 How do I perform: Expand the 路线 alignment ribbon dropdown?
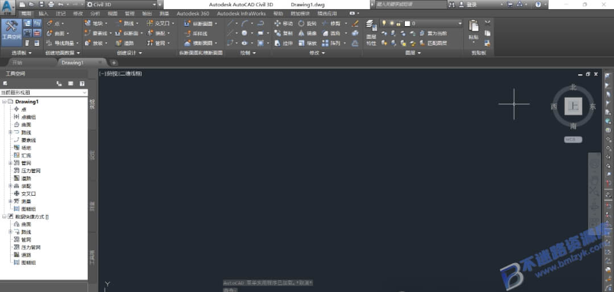138,23
